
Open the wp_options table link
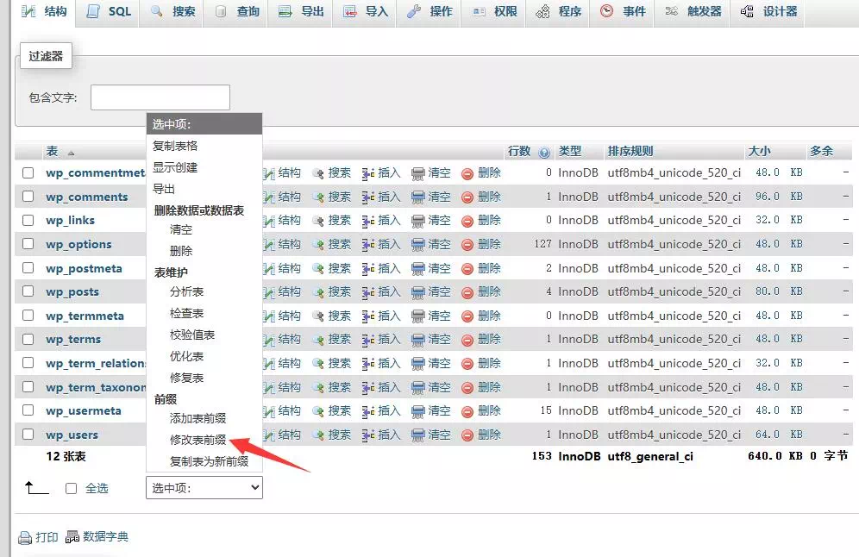78,244
